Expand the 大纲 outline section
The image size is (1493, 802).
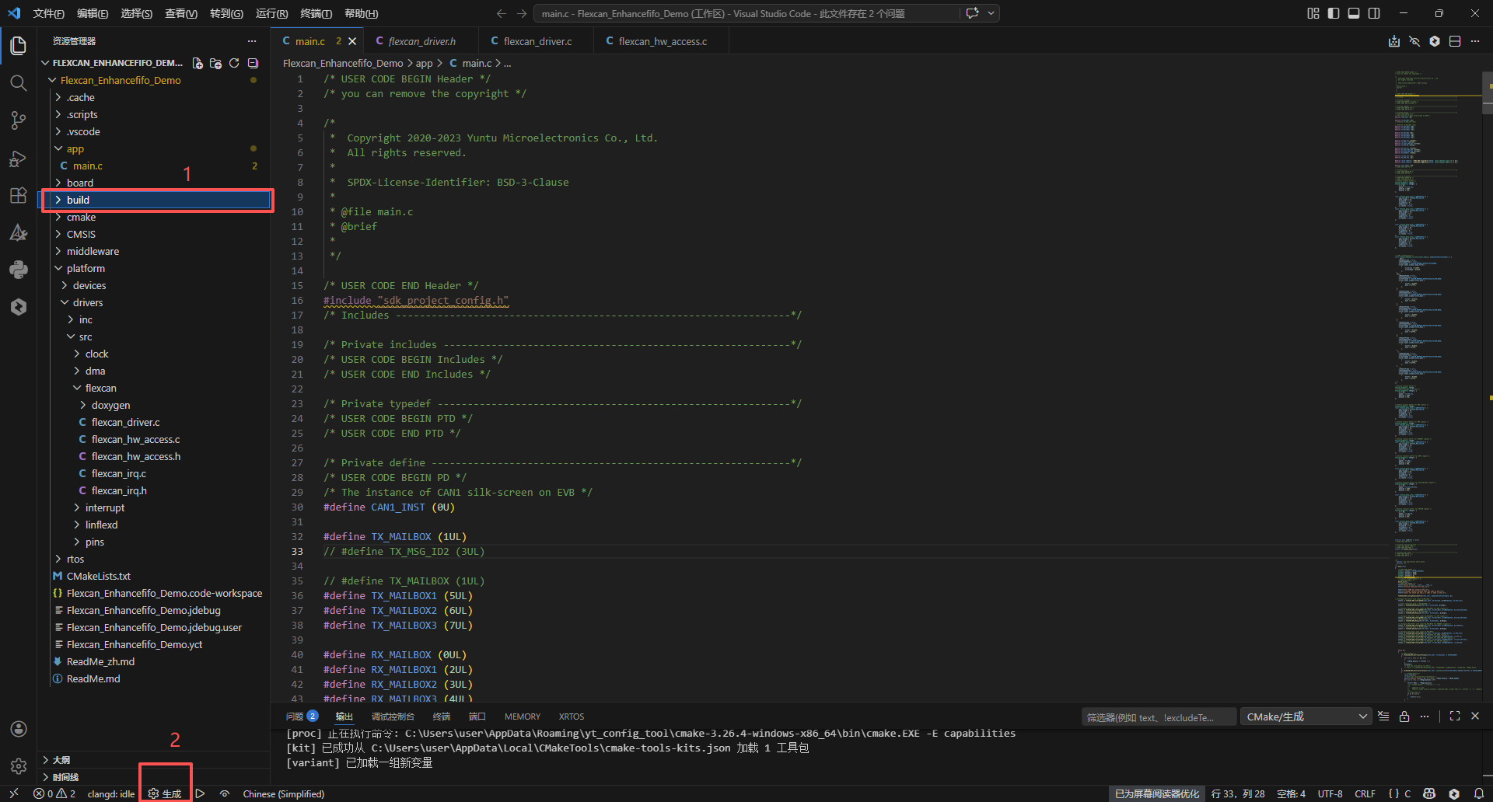pos(61,760)
